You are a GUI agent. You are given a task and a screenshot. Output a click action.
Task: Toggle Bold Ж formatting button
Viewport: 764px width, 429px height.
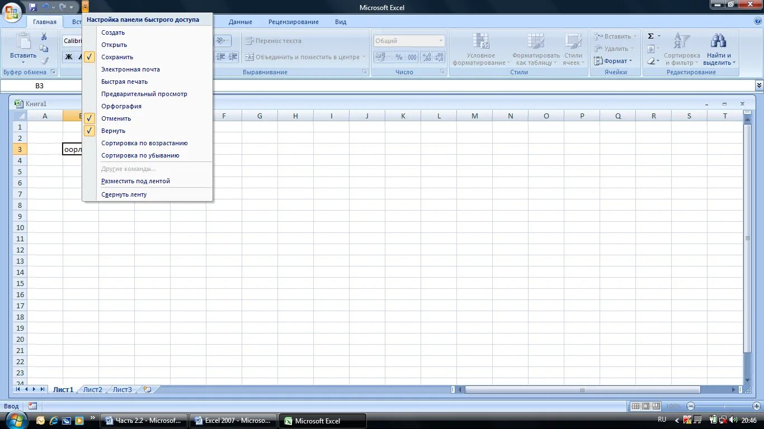tap(69, 56)
